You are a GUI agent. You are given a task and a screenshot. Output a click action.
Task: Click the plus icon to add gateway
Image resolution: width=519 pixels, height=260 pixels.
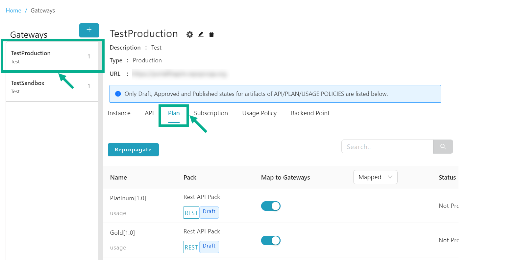pyautogui.click(x=89, y=30)
